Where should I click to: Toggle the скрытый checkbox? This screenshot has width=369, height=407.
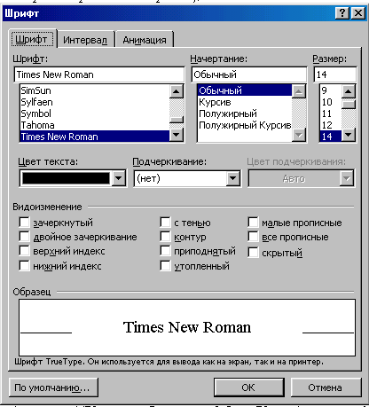pyautogui.click(x=253, y=253)
